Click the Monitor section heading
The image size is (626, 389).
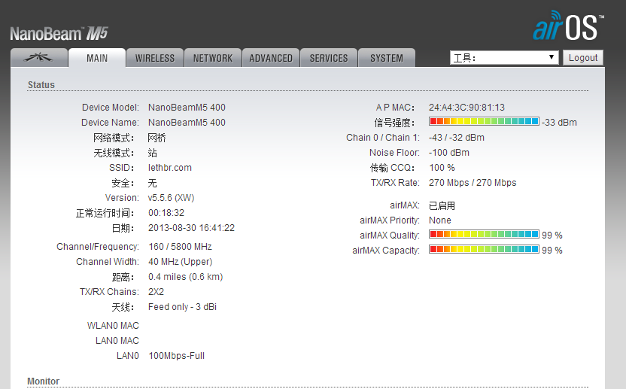click(x=43, y=381)
